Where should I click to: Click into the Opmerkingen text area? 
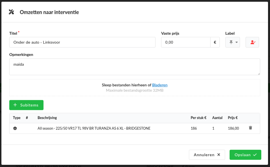pos(134,67)
